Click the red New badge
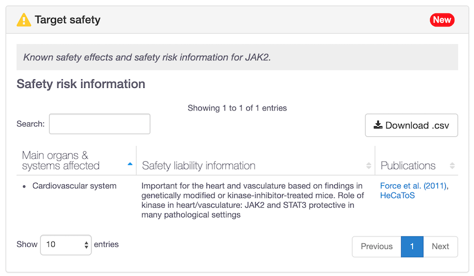 [442, 20]
